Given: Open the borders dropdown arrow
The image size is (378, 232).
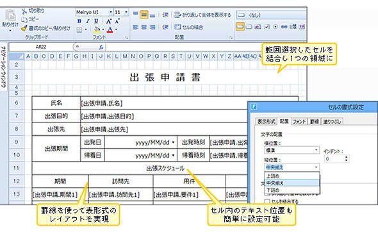Looking at the screenshot, I should (86, 30).
